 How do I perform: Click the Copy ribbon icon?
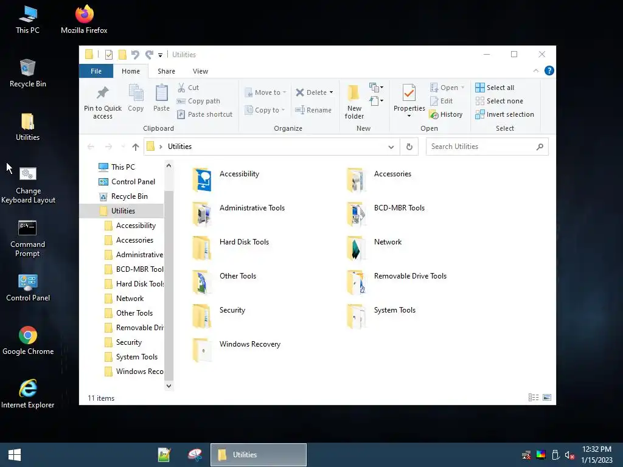pos(136,93)
